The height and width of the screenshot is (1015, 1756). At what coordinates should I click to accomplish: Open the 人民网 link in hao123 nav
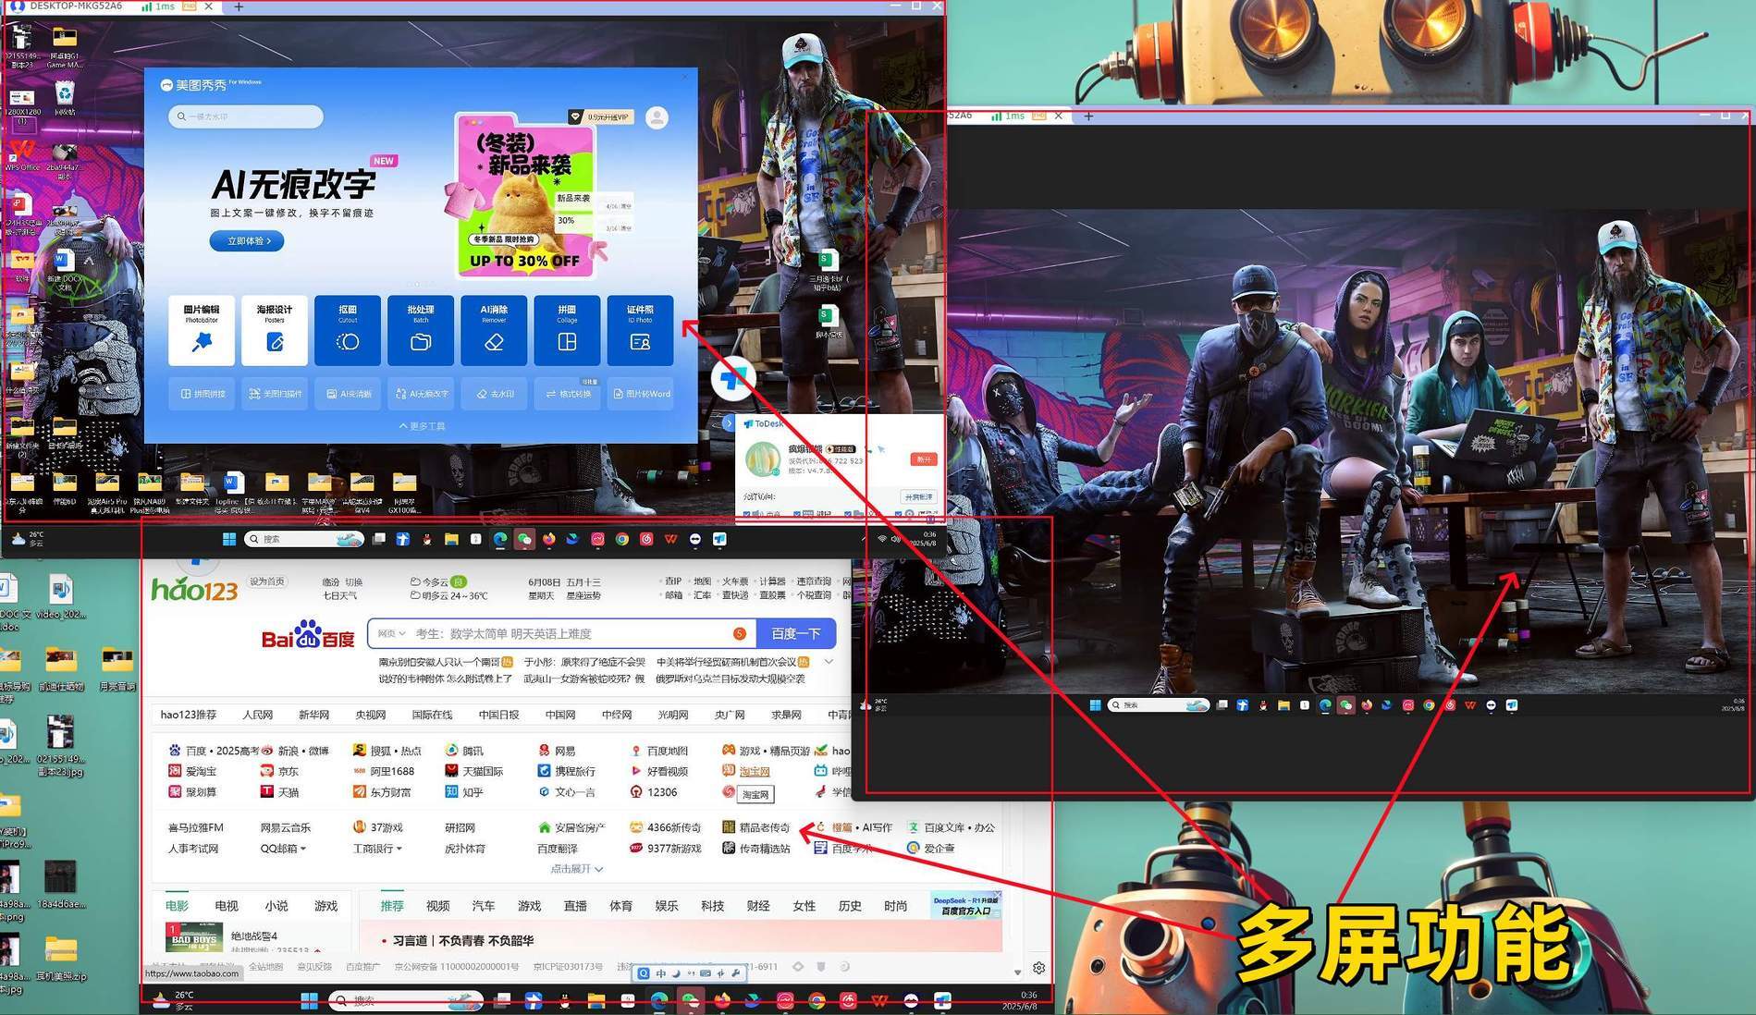(x=257, y=715)
